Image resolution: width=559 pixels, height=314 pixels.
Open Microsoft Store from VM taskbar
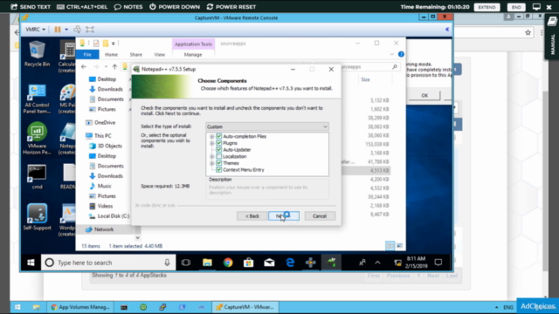[248, 263]
